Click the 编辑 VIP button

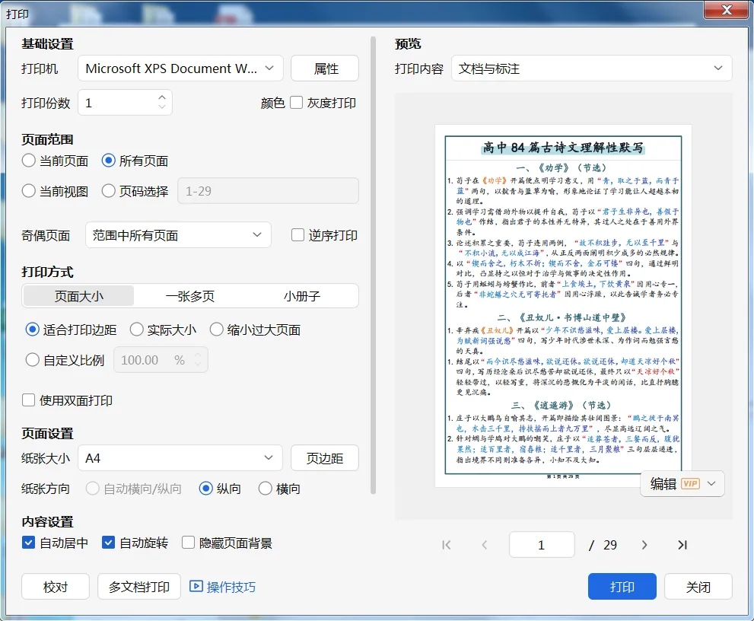[682, 483]
